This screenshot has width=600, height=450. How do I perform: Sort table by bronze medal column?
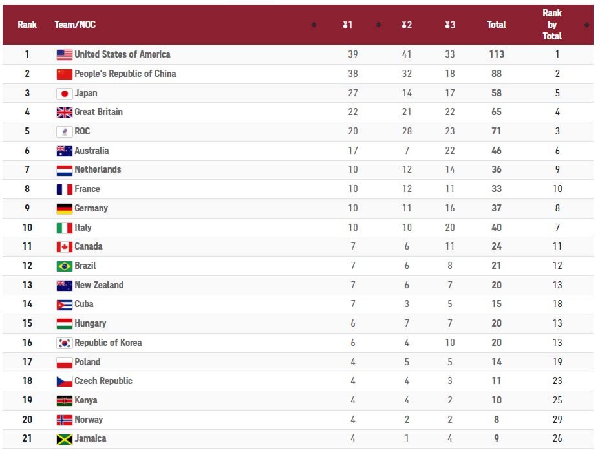pyautogui.click(x=450, y=25)
